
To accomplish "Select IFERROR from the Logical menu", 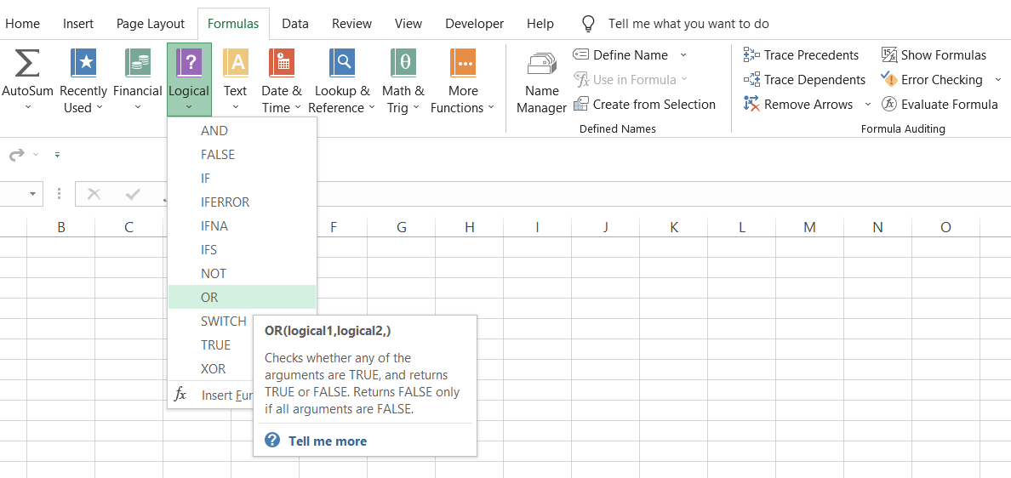I will [x=225, y=202].
